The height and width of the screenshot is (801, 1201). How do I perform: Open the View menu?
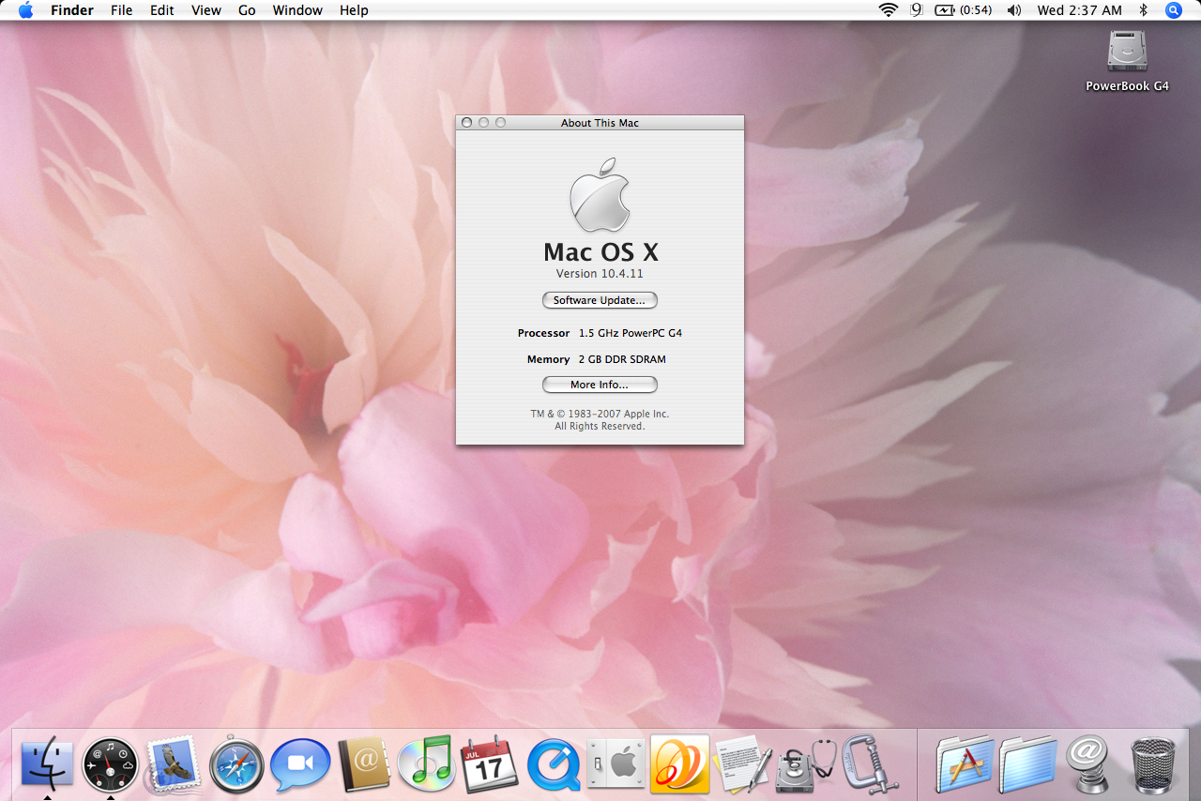(x=206, y=10)
